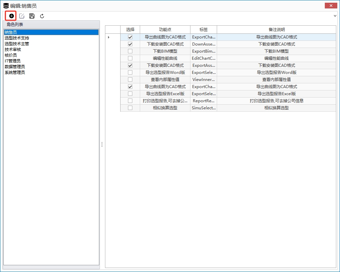Click 相似换算选型 in 备注说明 column
340x272 pixels.
(277, 108)
